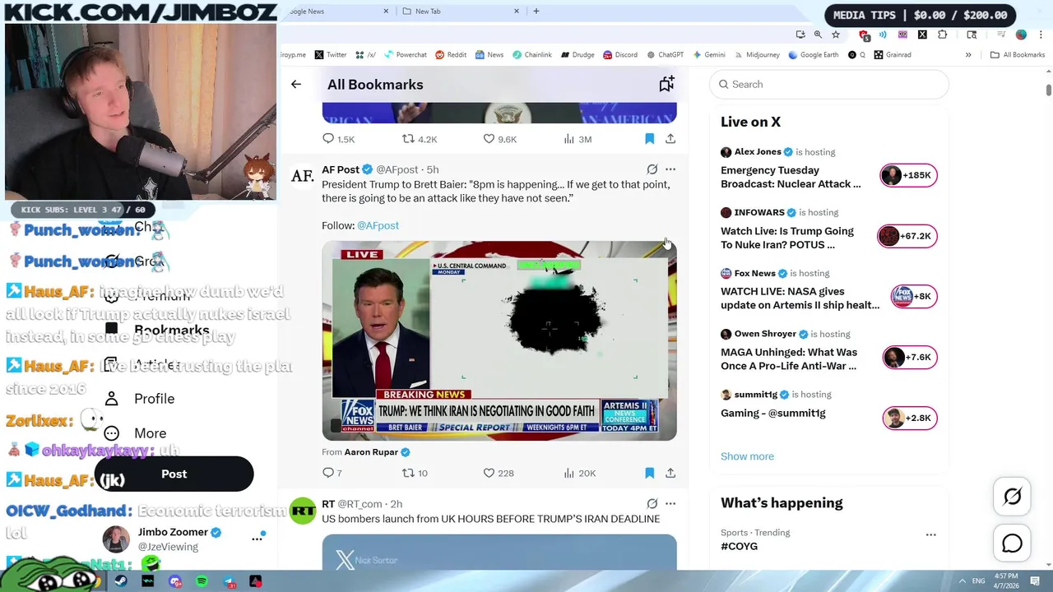Open Fox News NASA Artemis II live

(x=828, y=290)
